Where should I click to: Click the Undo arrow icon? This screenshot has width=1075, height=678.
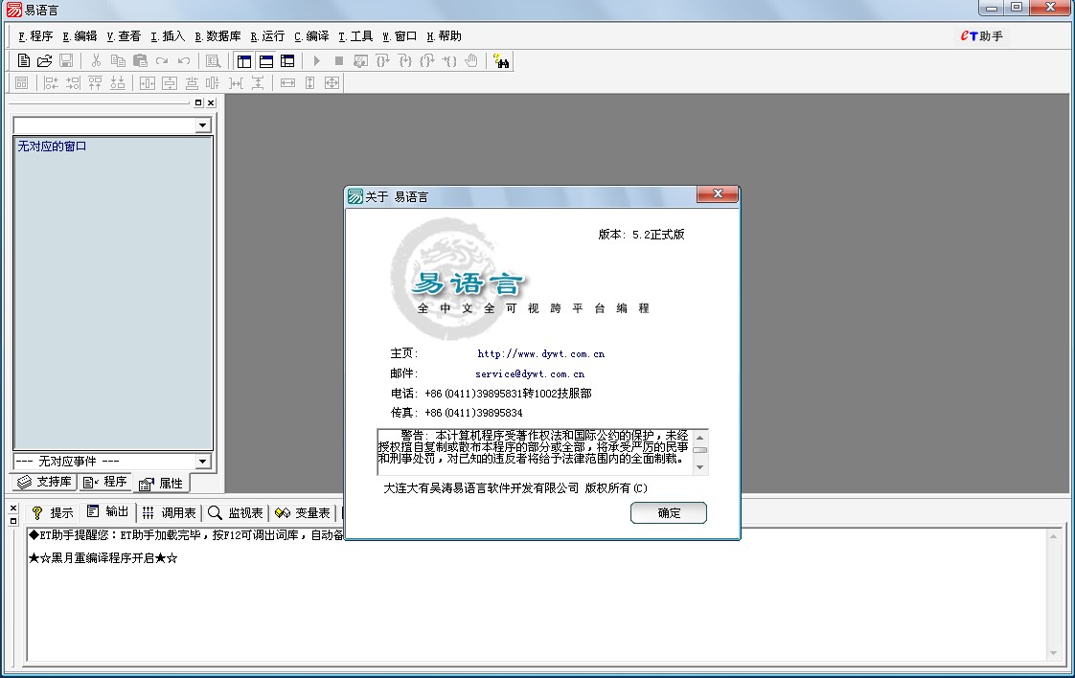(184, 61)
